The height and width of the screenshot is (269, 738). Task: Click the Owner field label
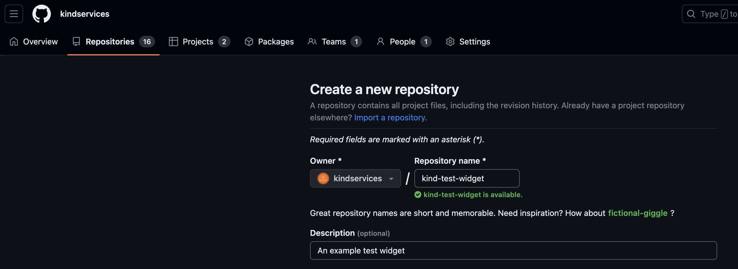point(326,161)
